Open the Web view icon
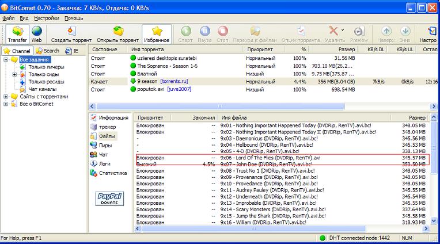 click(x=36, y=33)
